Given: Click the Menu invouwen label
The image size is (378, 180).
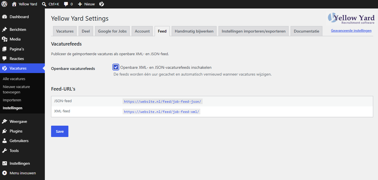Looking at the screenshot, I should [x=23, y=173].
